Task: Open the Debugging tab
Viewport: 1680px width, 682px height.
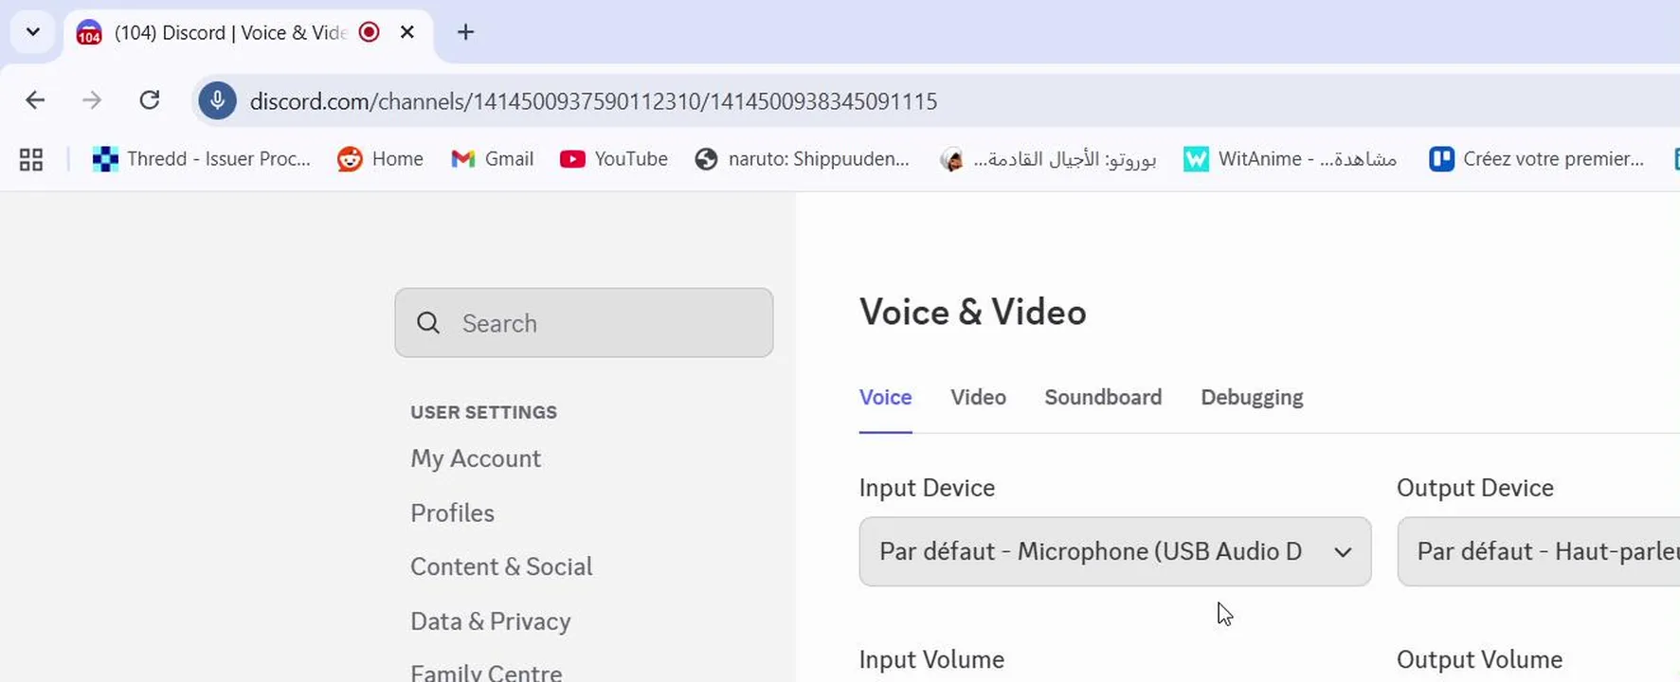Action: pyautogui.click(x=1252, y=397)
